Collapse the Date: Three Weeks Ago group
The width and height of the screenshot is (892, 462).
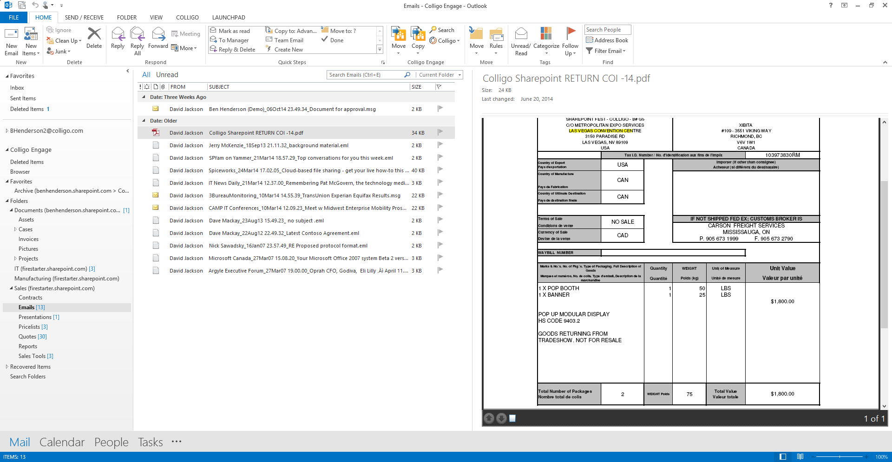(144, 97)
